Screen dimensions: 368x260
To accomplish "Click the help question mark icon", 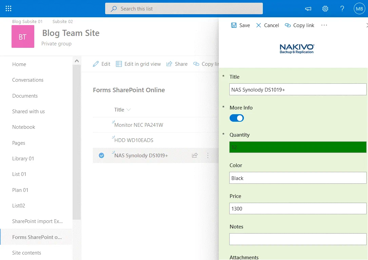I will (x=342, y=9).
